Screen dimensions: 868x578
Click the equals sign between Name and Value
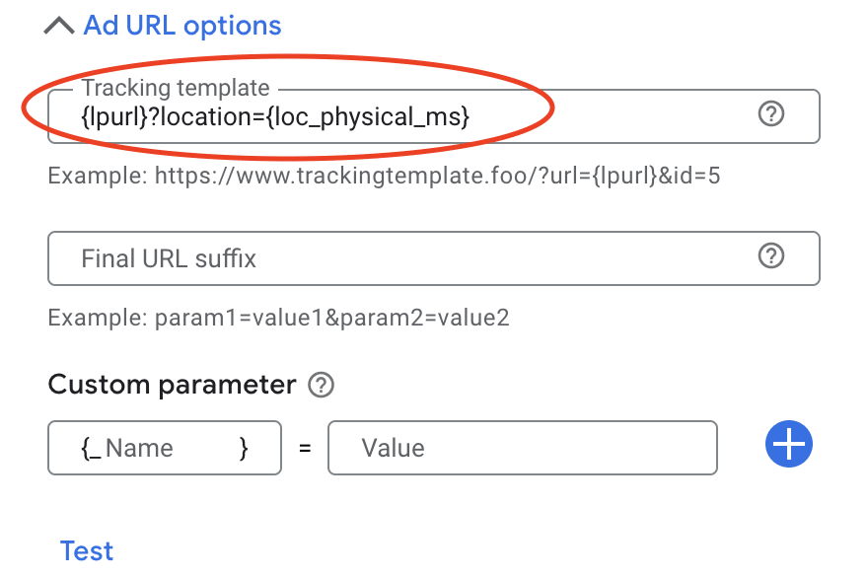pos(305,448)
